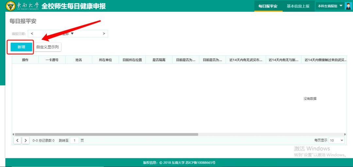The height and width of the screenshot is (167, 353).
Task: Click the 跳转至 page number field
Action: (75, 141)
